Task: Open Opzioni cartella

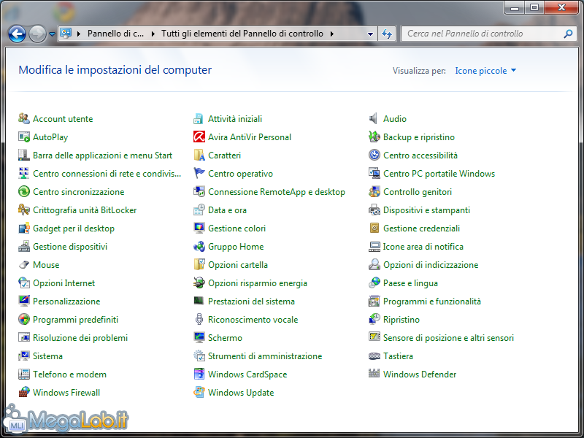Action: click(238, 265)
